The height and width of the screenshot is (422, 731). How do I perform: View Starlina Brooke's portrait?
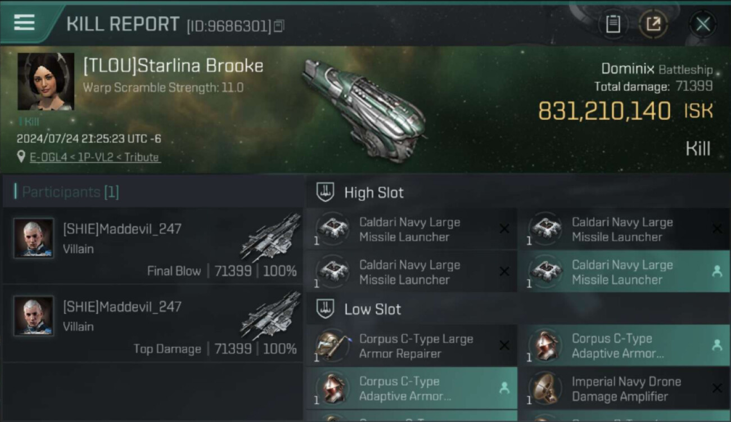coord(46,82)
